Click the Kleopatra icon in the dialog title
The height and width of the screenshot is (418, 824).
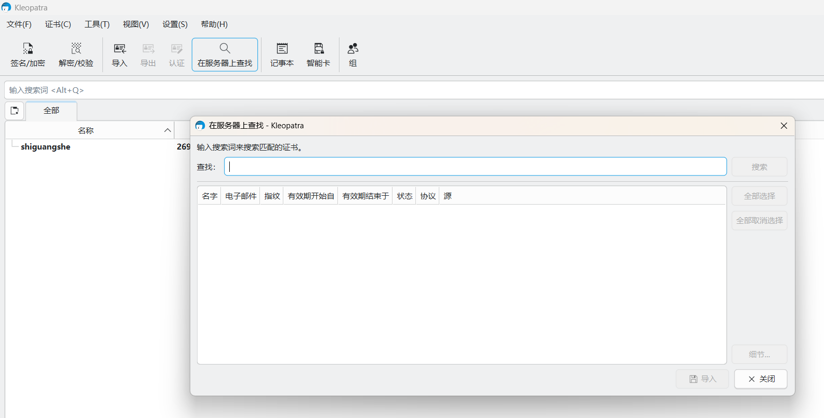(x=200, y=126)
